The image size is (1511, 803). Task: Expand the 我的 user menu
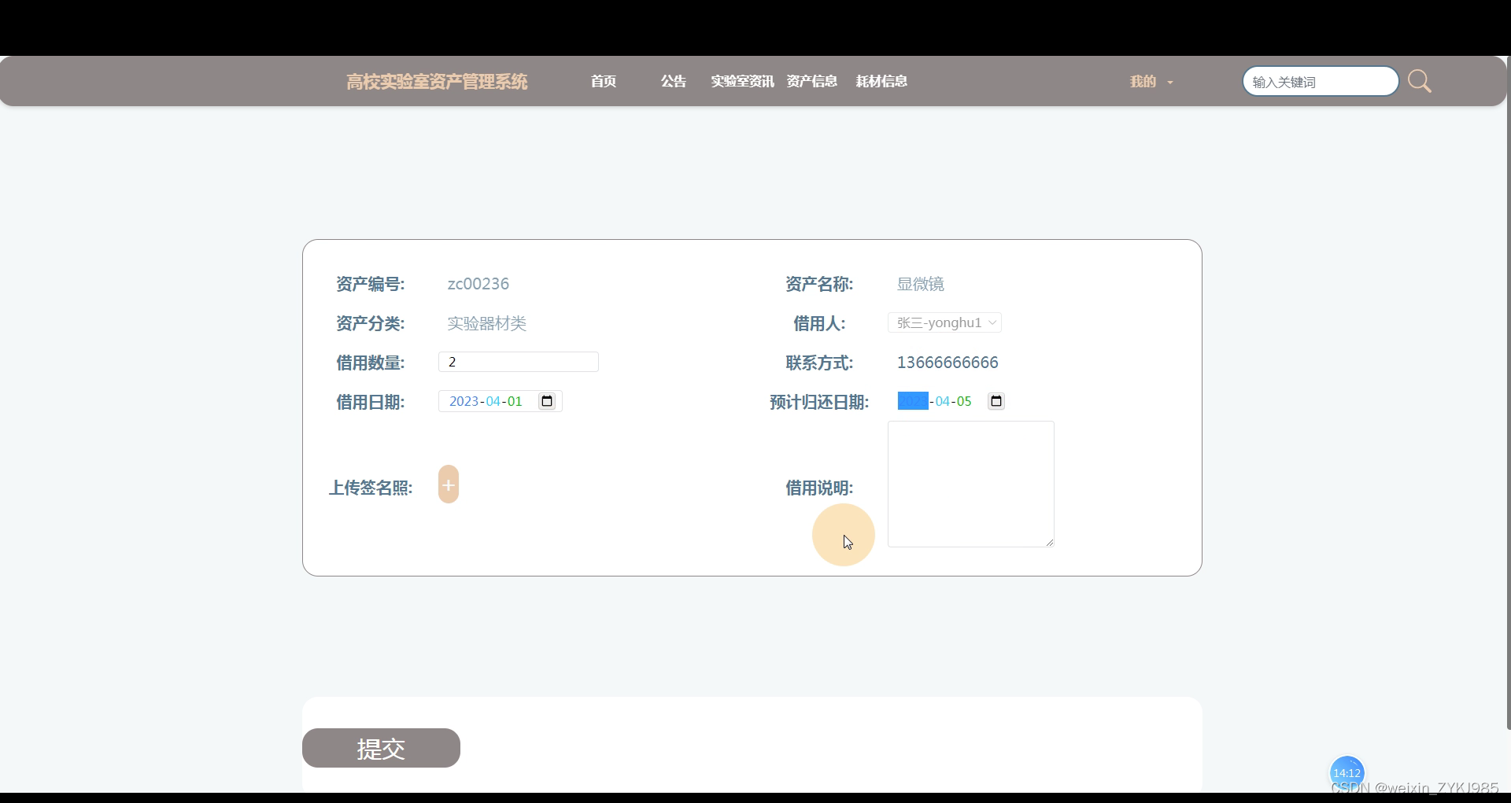point(1151,81)
